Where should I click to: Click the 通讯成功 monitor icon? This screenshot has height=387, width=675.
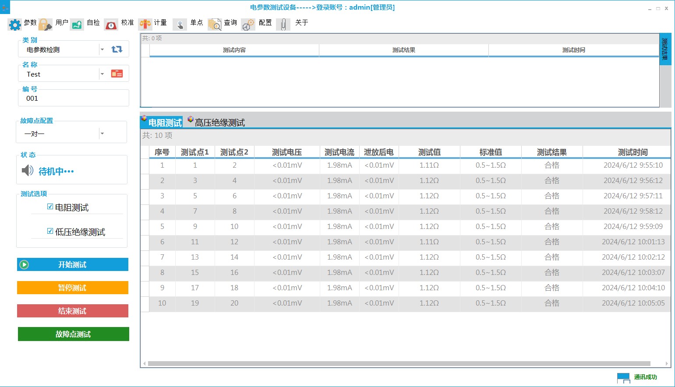(623, 378)
